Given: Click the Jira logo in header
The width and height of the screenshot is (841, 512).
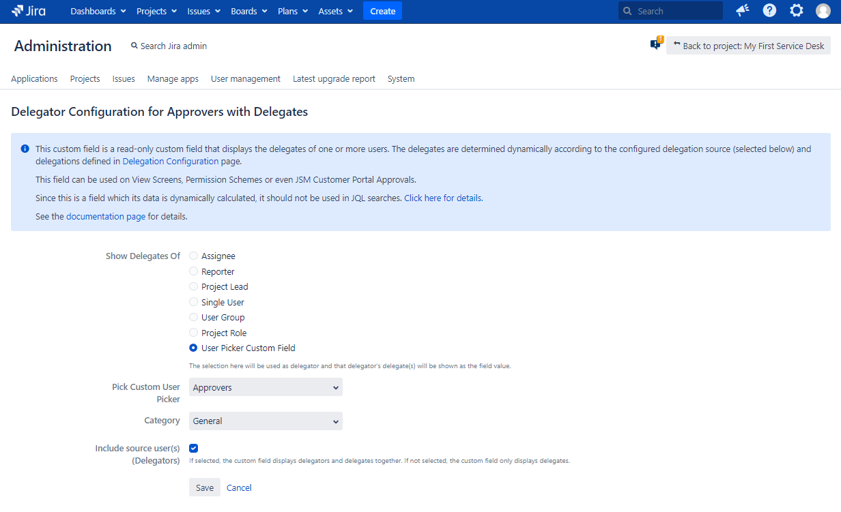Looking at the screenshot, I should click(x=29, y=11).
